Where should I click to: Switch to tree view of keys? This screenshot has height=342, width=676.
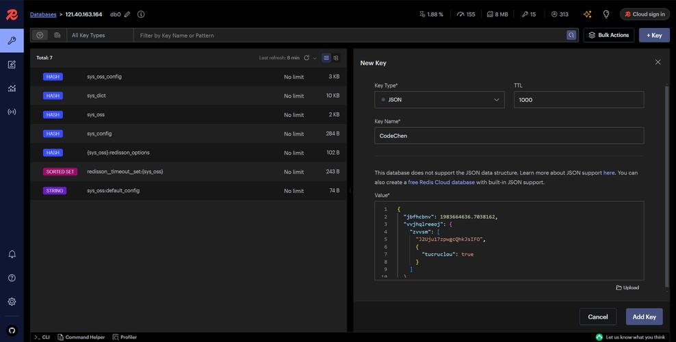coord(336,58)
